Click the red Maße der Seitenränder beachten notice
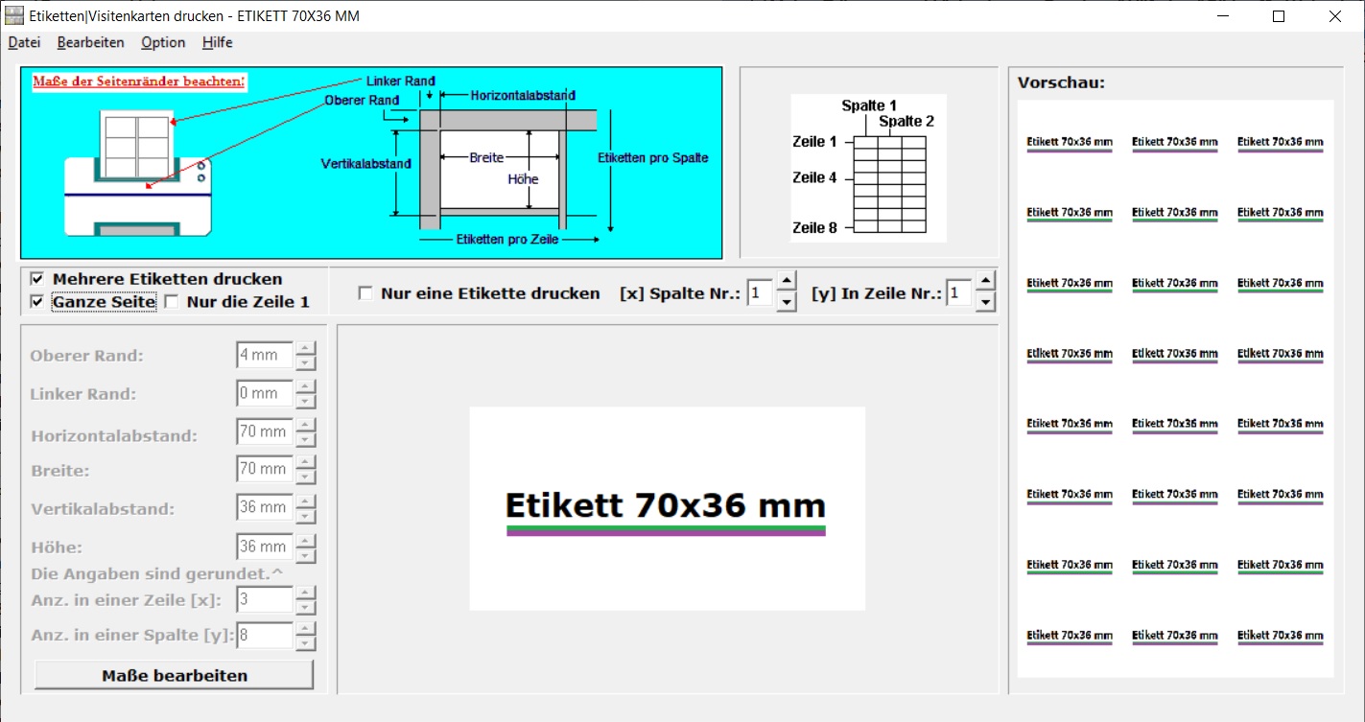Screen dimensions: 1365x722 (139, 82)
